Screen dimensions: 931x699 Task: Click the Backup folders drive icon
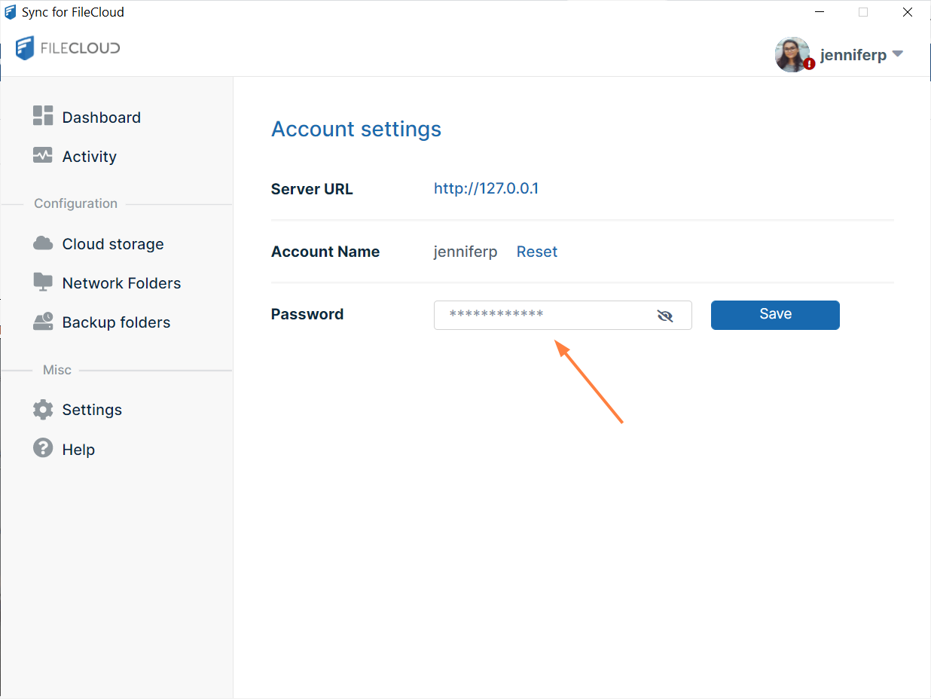click(x=43, y=322)
